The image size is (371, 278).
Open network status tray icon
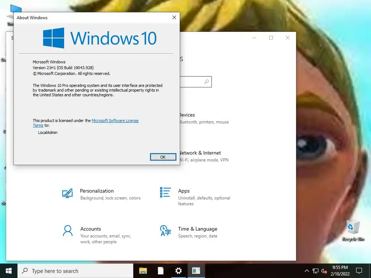(316, 271)
